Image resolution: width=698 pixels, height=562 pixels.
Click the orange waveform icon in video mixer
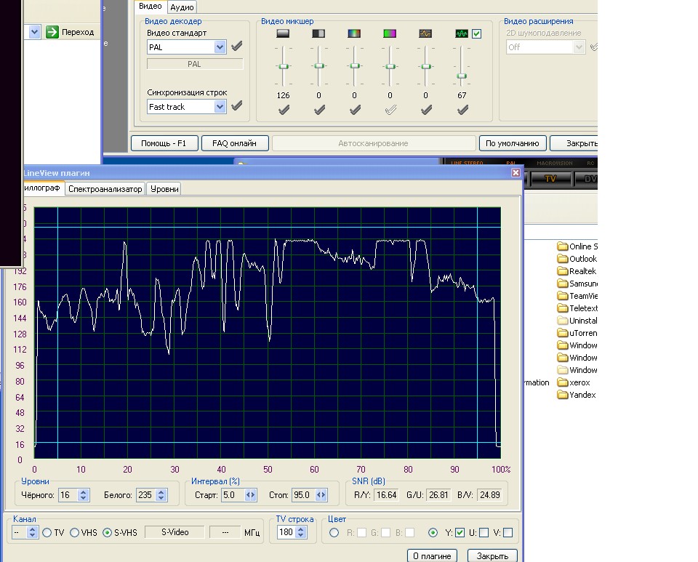click(425, 33)
